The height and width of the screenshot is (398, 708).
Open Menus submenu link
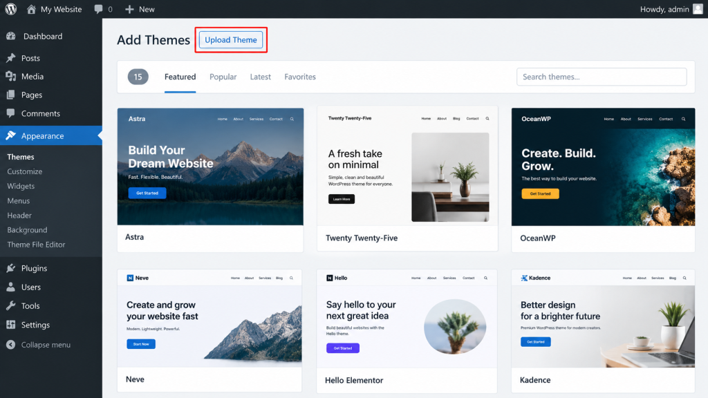tap(19, 200)
